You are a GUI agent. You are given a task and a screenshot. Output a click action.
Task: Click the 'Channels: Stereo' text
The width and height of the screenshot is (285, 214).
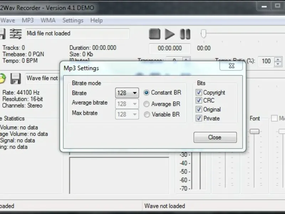(22, 106)
